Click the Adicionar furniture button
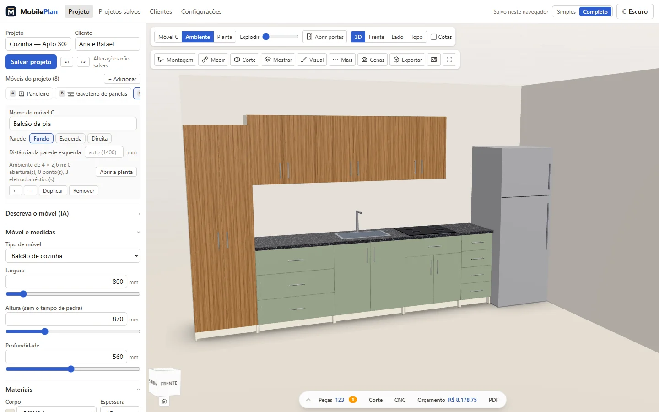The height and width of the screenshot is (412, 659). click(x=122, y=79)
